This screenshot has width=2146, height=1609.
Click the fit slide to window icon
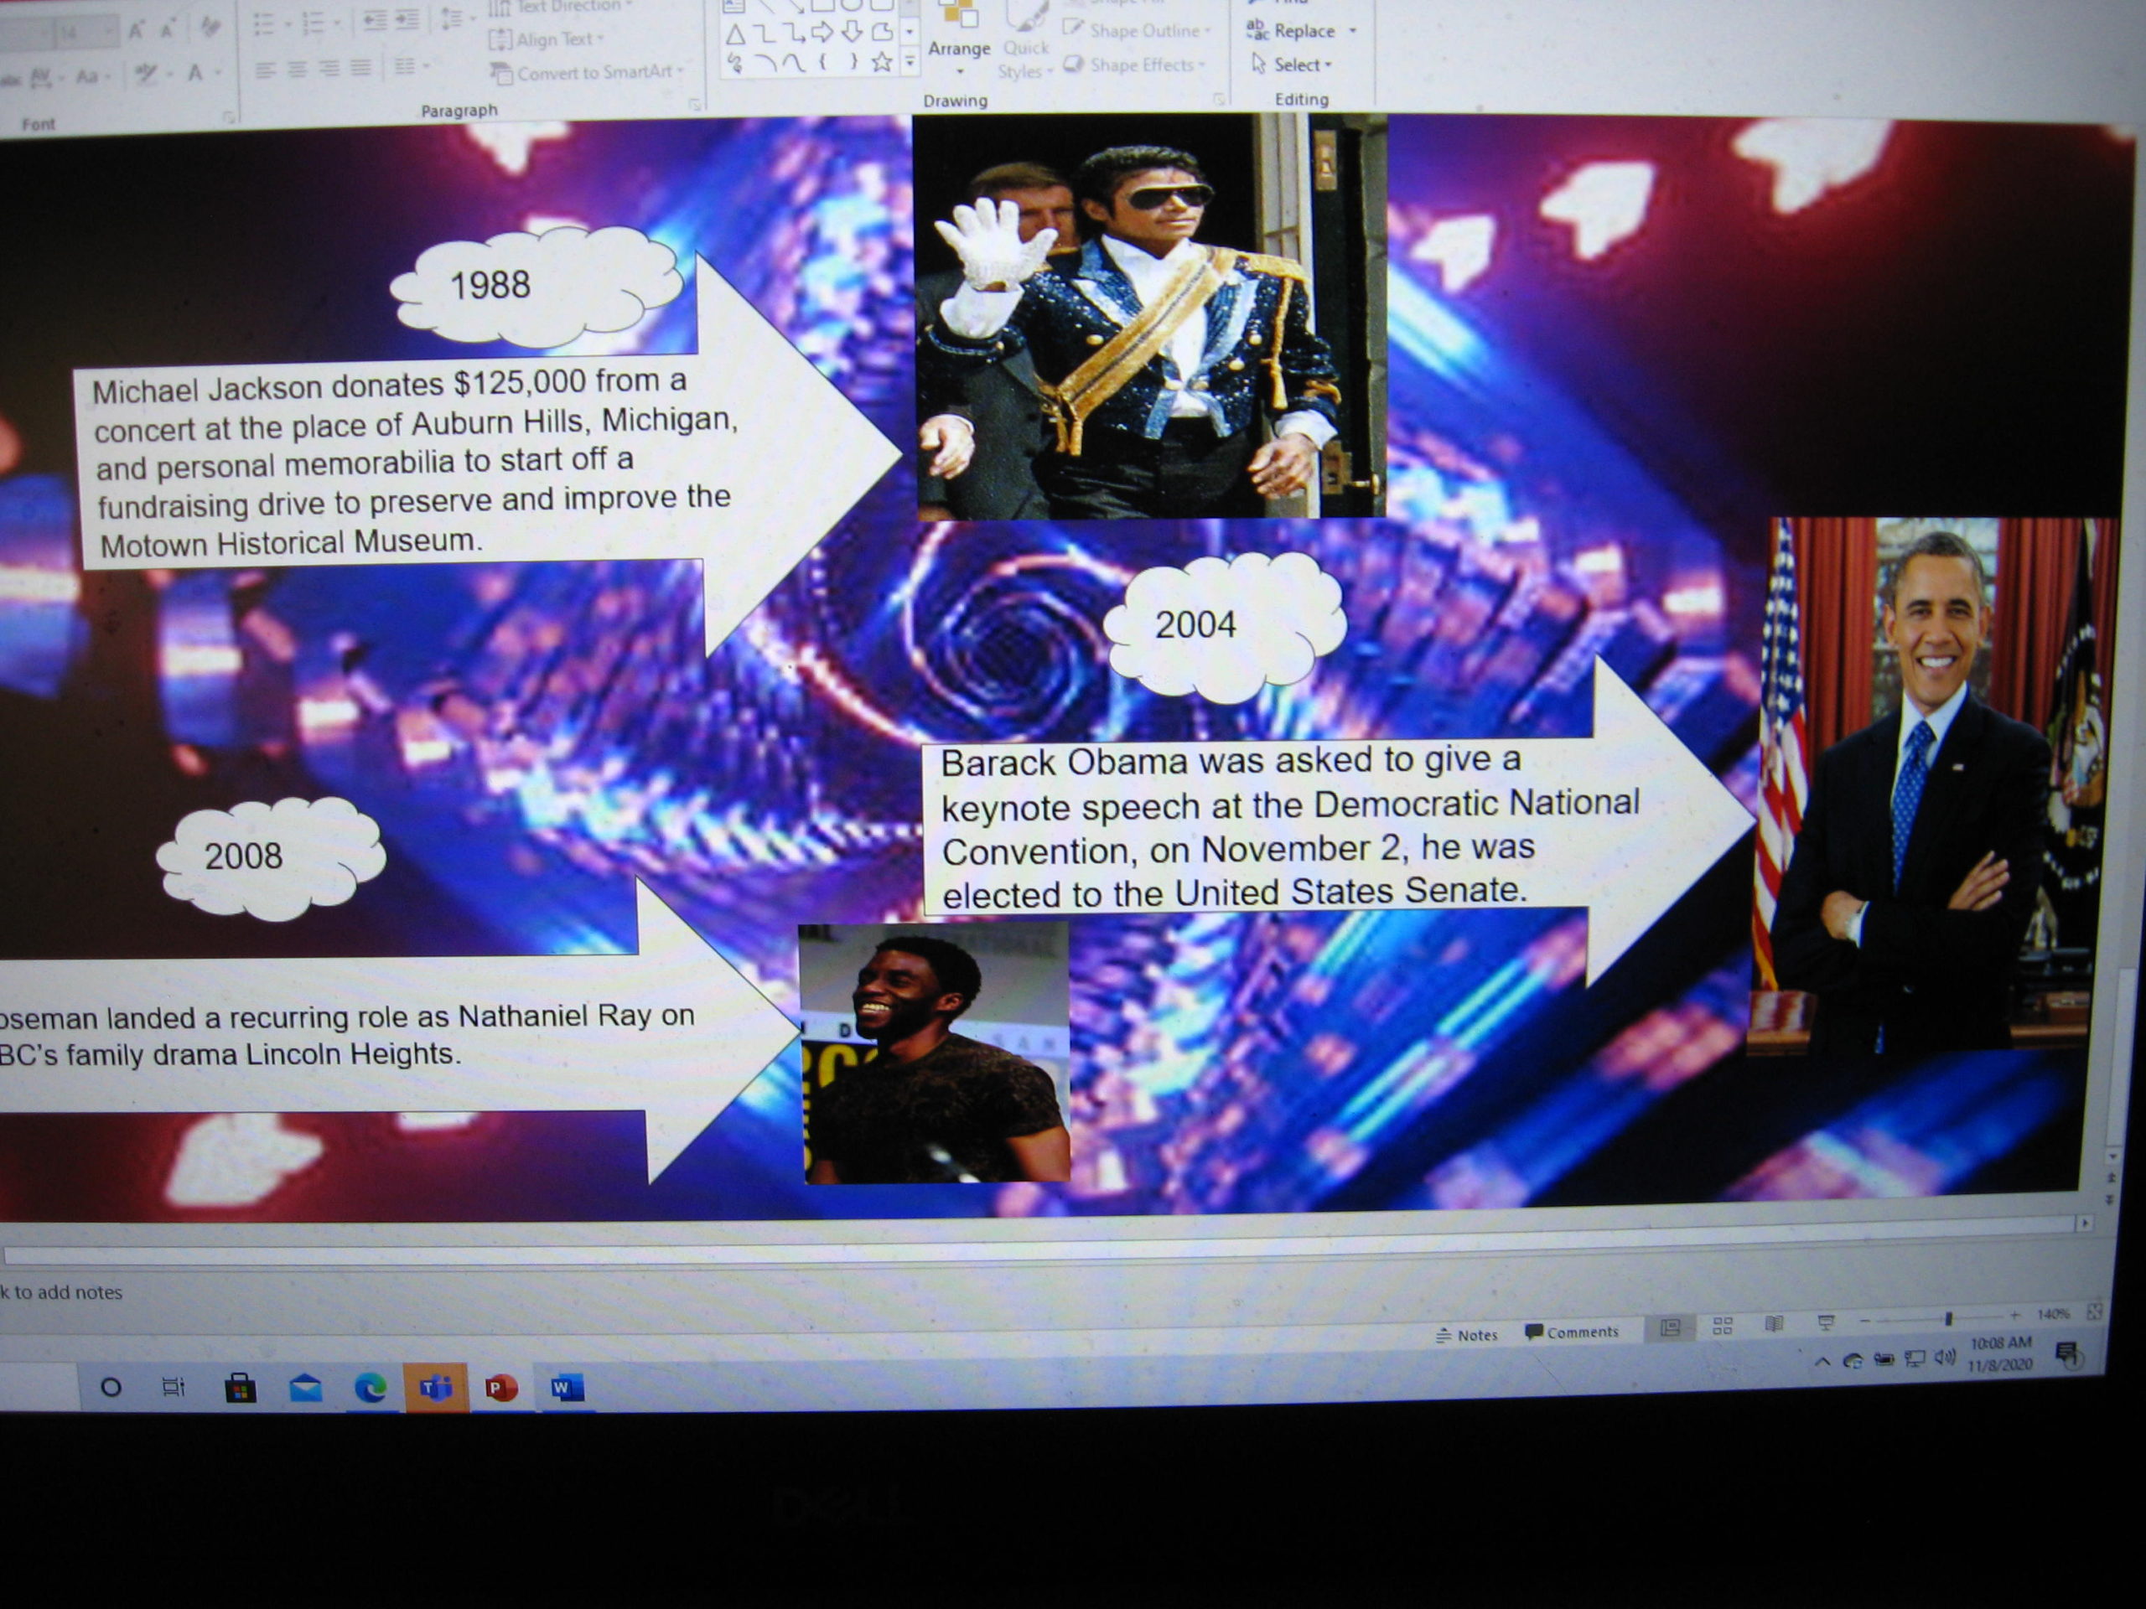tap(2094, 1312)
